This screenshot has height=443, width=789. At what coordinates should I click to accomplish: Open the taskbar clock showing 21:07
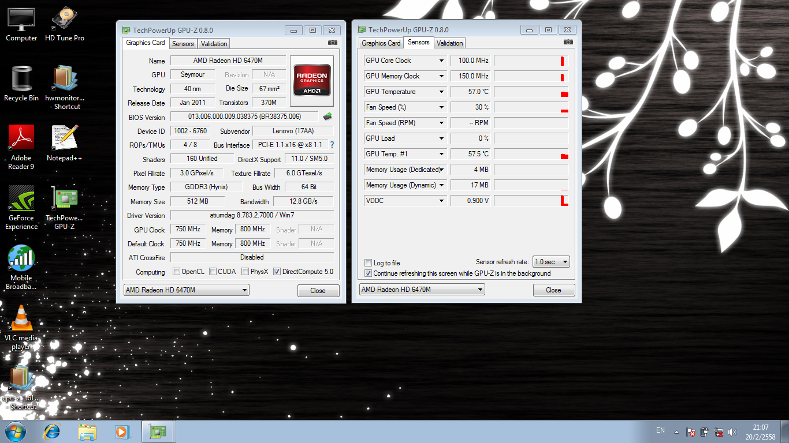[x=761, y=432]
